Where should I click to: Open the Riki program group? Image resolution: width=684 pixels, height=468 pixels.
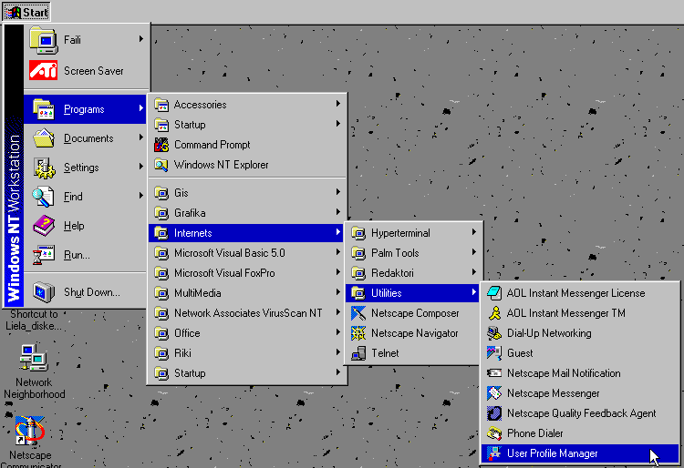[x=247, y=353]
